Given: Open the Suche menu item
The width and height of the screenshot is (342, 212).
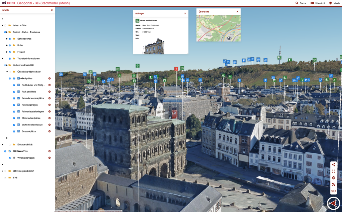Looking at the screenshot, I should 301,3.
